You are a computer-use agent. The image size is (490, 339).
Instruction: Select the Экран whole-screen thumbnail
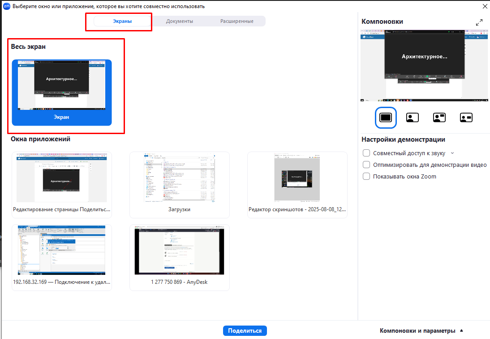coord(61,92)
